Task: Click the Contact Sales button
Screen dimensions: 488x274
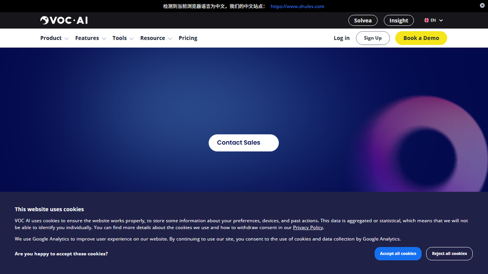Action: coord(244,143)
